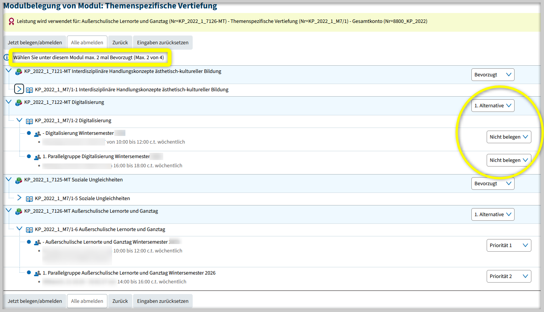544x312 pixels.
Task: Click top Alle abmelden button
Action: tap(87, 43)
